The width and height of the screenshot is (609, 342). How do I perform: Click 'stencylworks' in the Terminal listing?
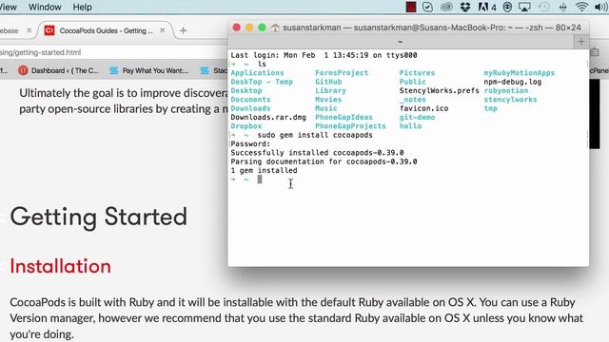coord(510,100)
